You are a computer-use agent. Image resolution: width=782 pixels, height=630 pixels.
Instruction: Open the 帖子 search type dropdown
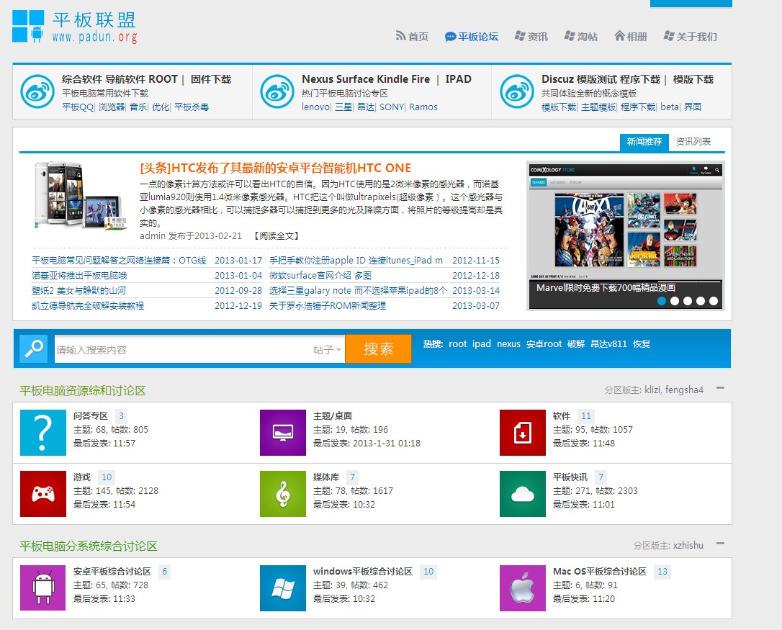point(327,350)
